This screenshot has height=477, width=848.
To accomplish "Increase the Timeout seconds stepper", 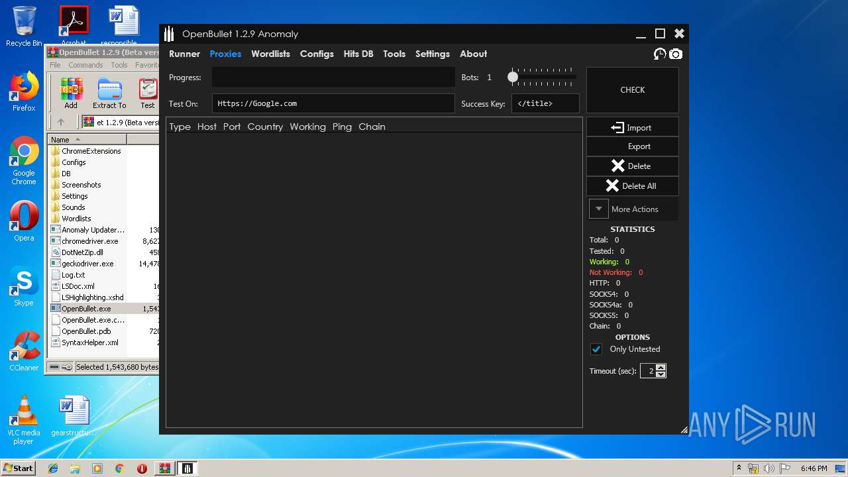I will [x=661, y=368].
